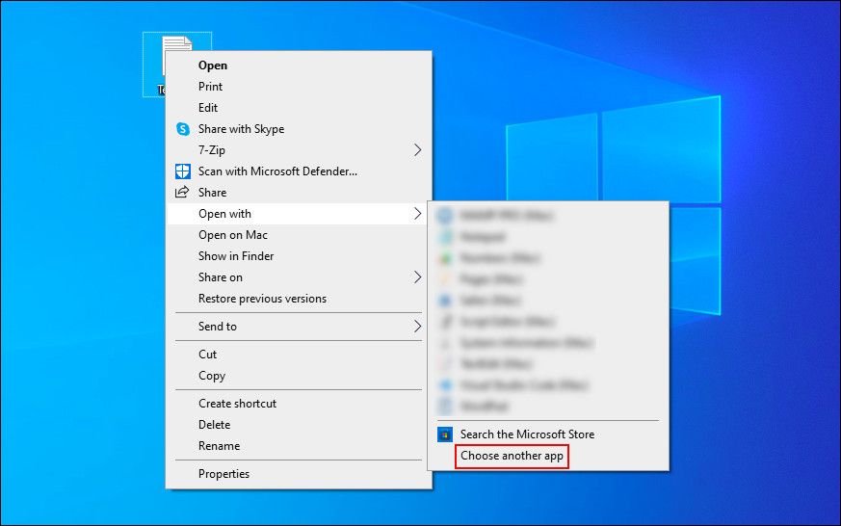Image resolution: width=841 pixels, height=526 pixels.
Task: Expand the Open with submenu arrow
Action: coord(417,214)
